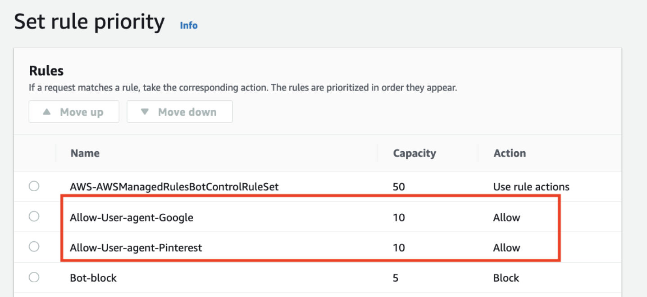Click the Bot-block rule name
The width and height of the screenshot is (647, 297).
tap(93, 278)
